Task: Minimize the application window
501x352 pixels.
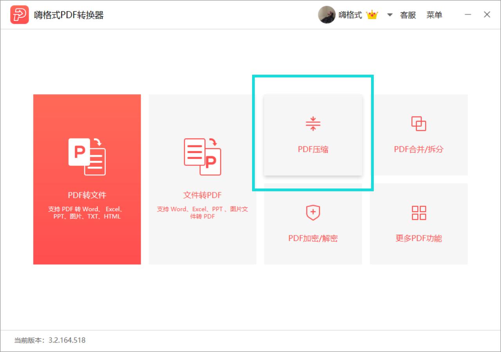Action: tap(468, 14)
